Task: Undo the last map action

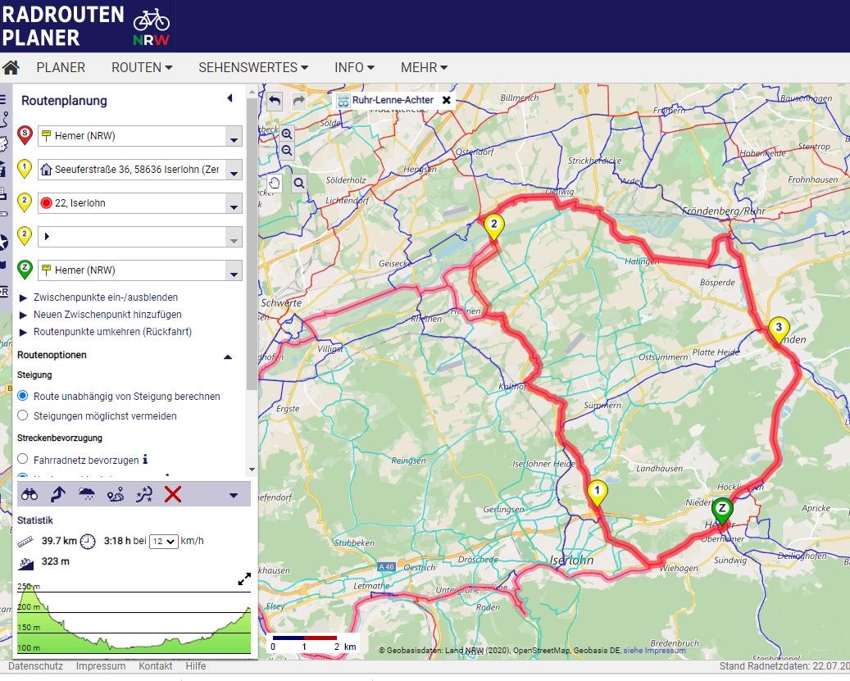Action: click(x=275, y=101)
